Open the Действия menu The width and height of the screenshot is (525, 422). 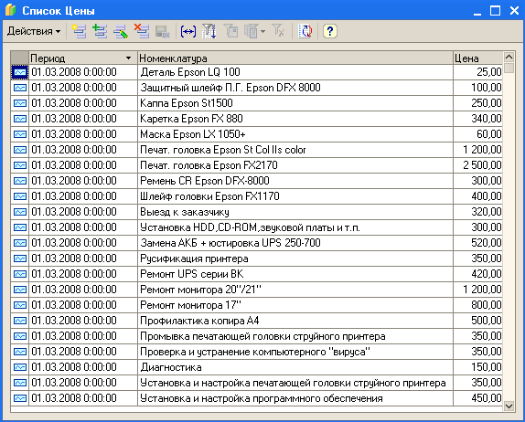pos(34,31)
